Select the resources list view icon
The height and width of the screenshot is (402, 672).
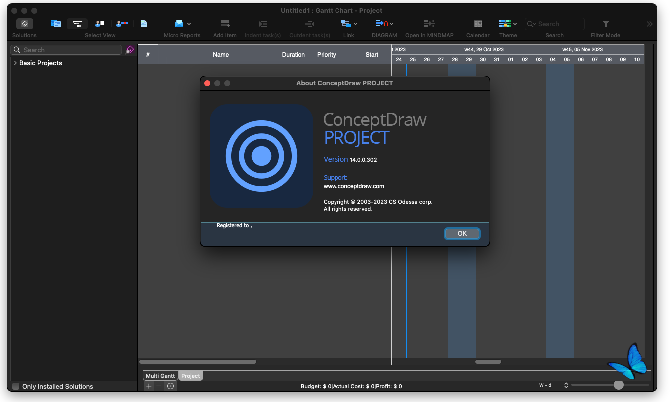(x=100, y=24)
